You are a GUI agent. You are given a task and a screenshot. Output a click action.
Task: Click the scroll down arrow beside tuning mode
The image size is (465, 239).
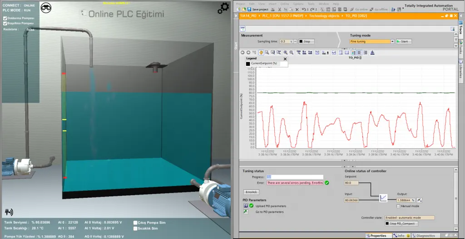[456, 45]
